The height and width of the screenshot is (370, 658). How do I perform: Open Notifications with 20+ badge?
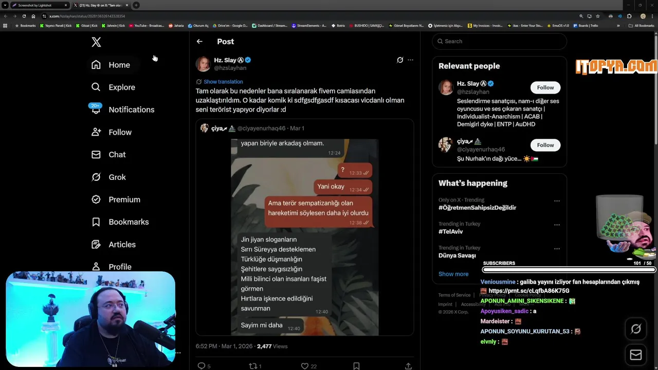point(122,109)
